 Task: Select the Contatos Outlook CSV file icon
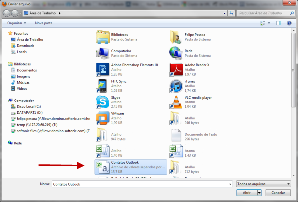[x=103, y=167]
